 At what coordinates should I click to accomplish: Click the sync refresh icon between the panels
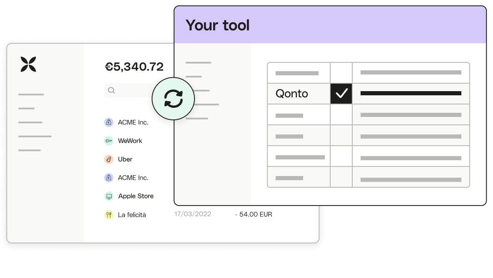[x=173, y=99]
